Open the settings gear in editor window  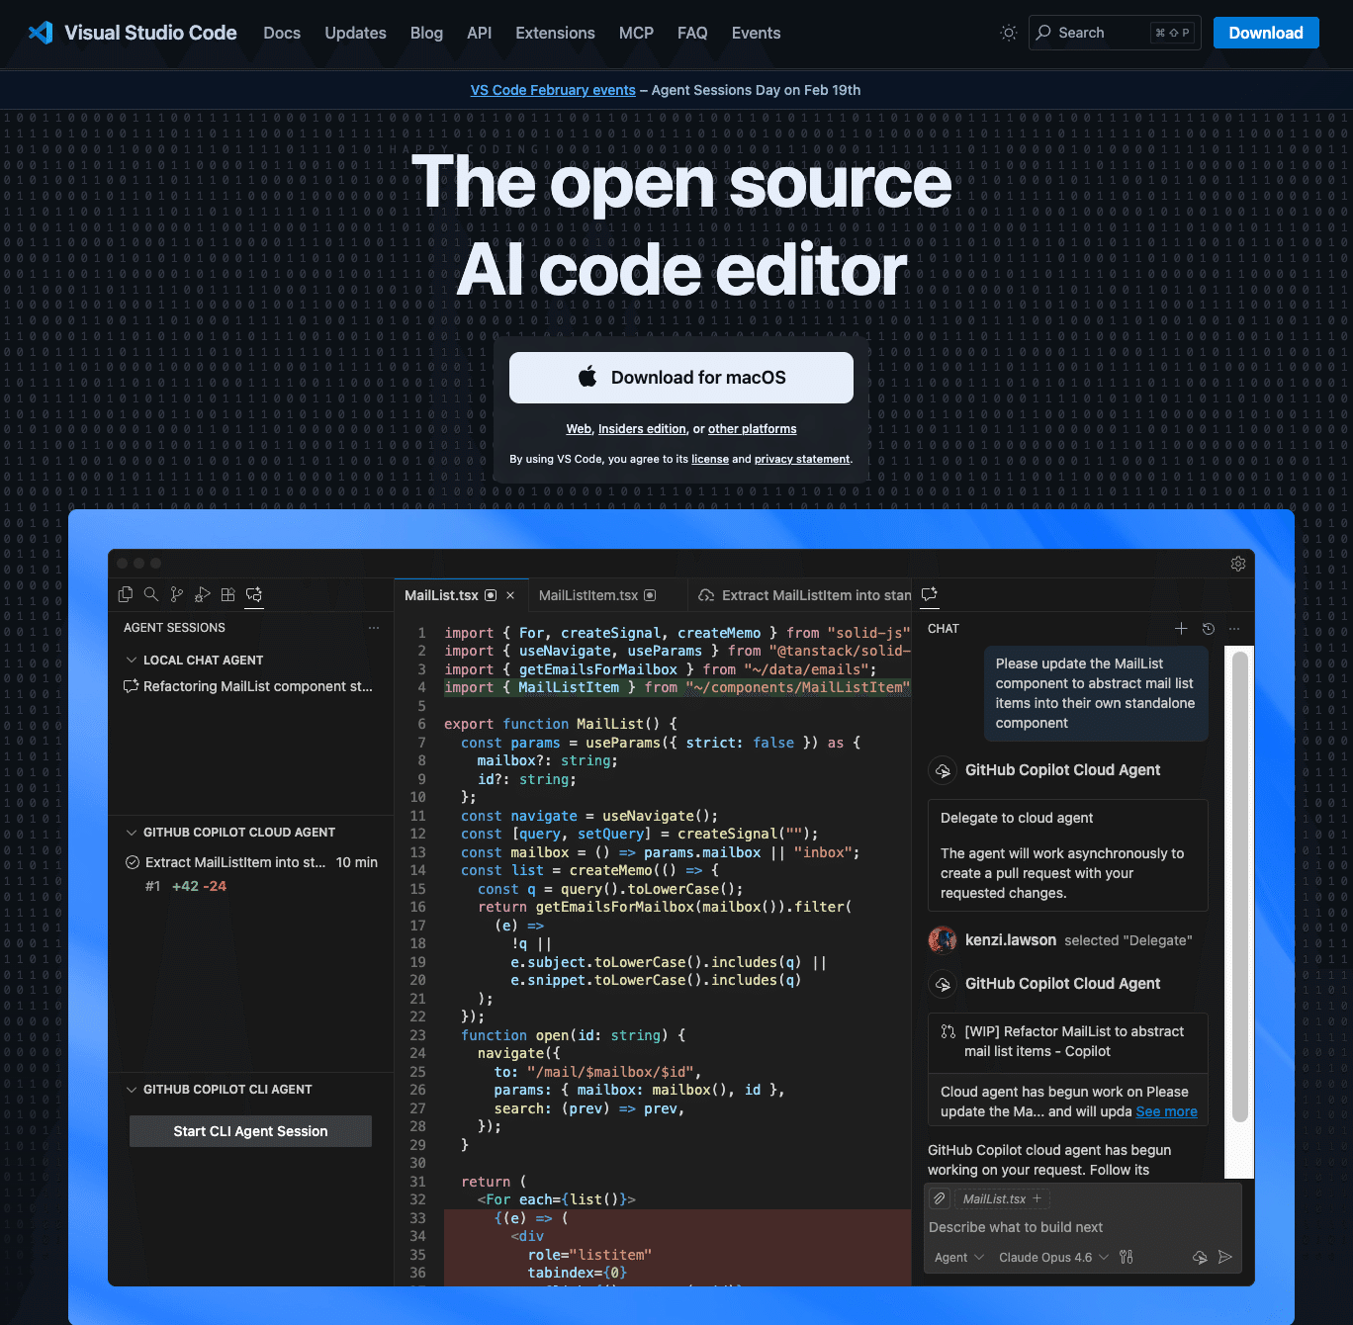(x=1237, y=564)
